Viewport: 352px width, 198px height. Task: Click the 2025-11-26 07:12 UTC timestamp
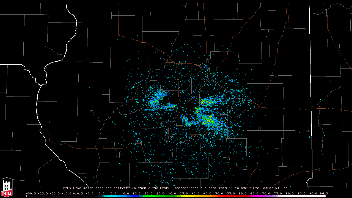tap(239, 188)
